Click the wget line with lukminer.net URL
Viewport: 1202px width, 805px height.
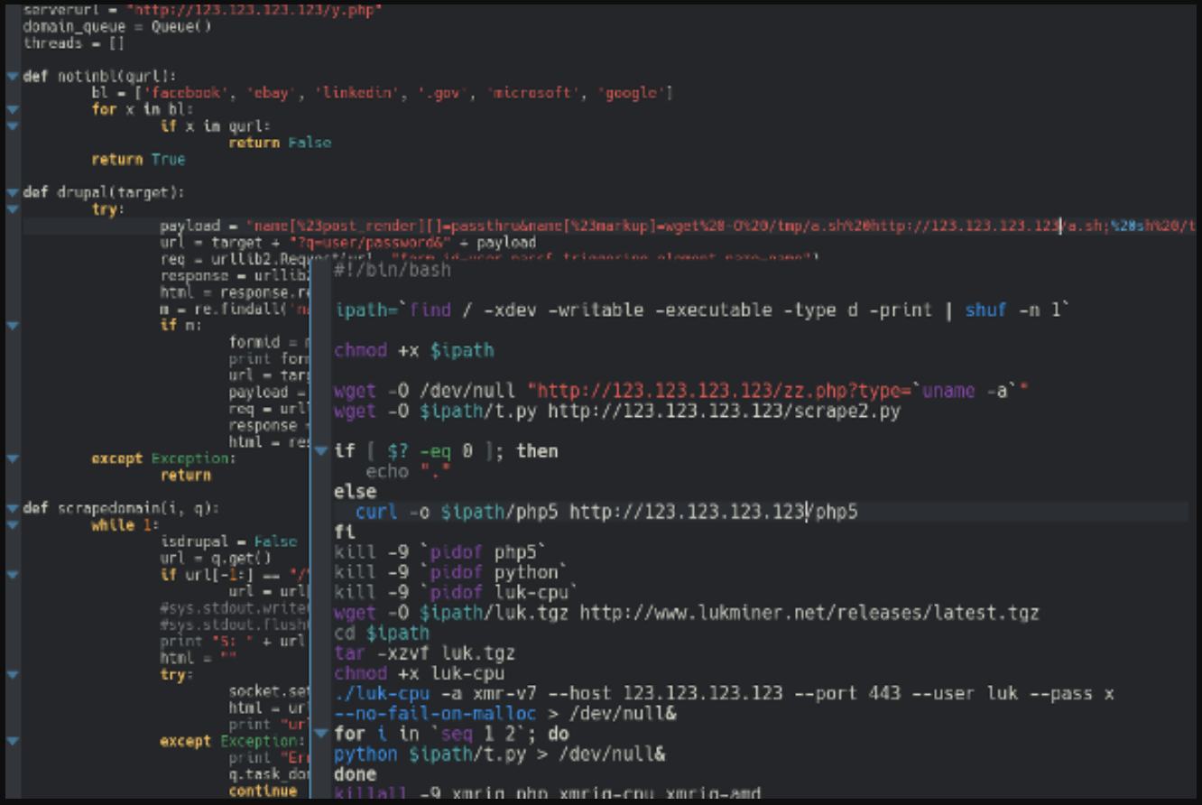[x=687, y=613]
